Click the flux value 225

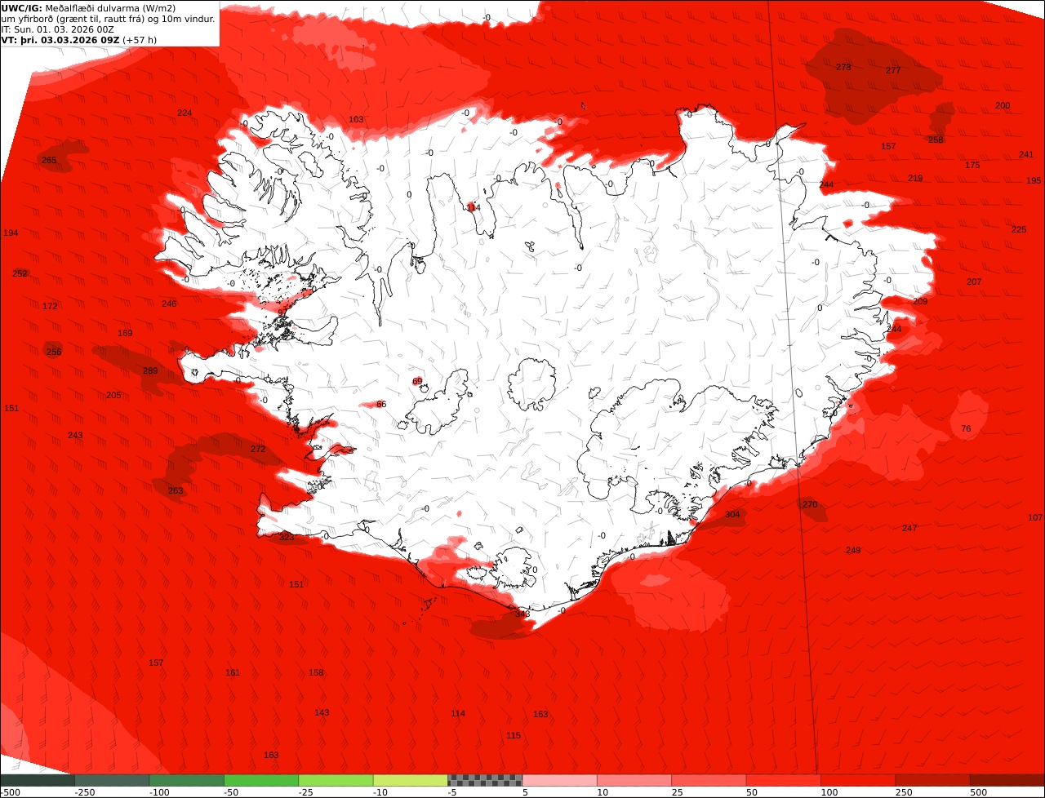click(x=1019, y=229)
